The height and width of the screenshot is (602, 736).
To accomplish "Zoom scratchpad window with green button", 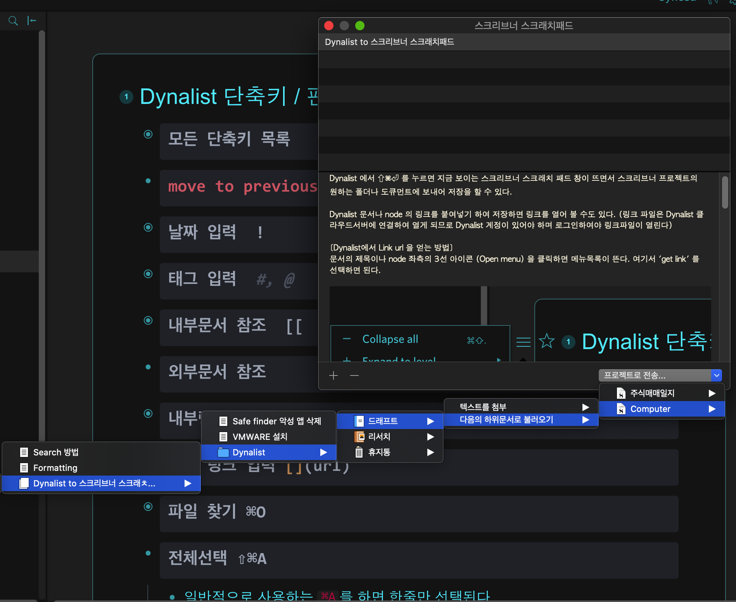I will tap(360, 26).
